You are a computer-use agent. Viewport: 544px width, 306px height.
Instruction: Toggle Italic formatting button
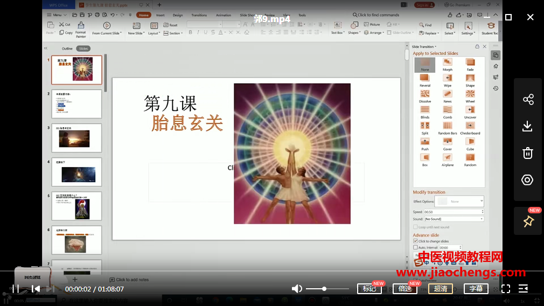tap(198, 32)
